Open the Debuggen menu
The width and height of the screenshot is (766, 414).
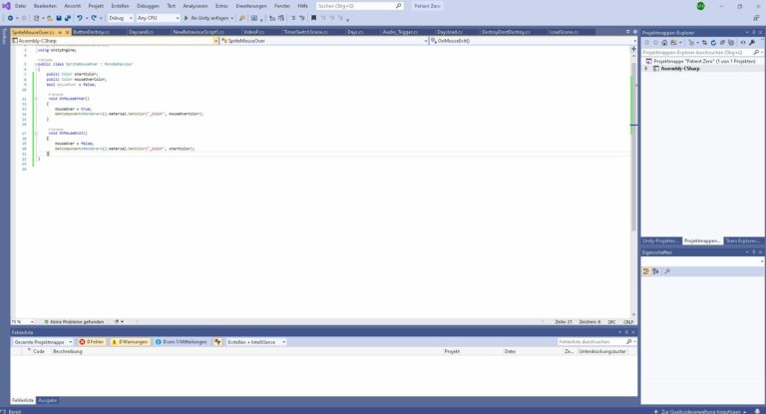[x=148, y=6]
